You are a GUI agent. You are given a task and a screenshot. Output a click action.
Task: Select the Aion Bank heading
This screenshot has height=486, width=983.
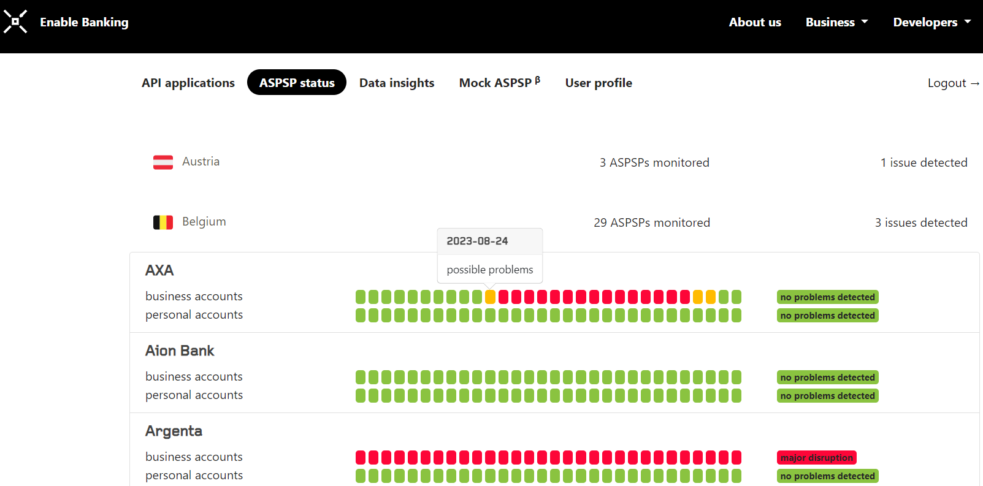(x=180, y=351)
